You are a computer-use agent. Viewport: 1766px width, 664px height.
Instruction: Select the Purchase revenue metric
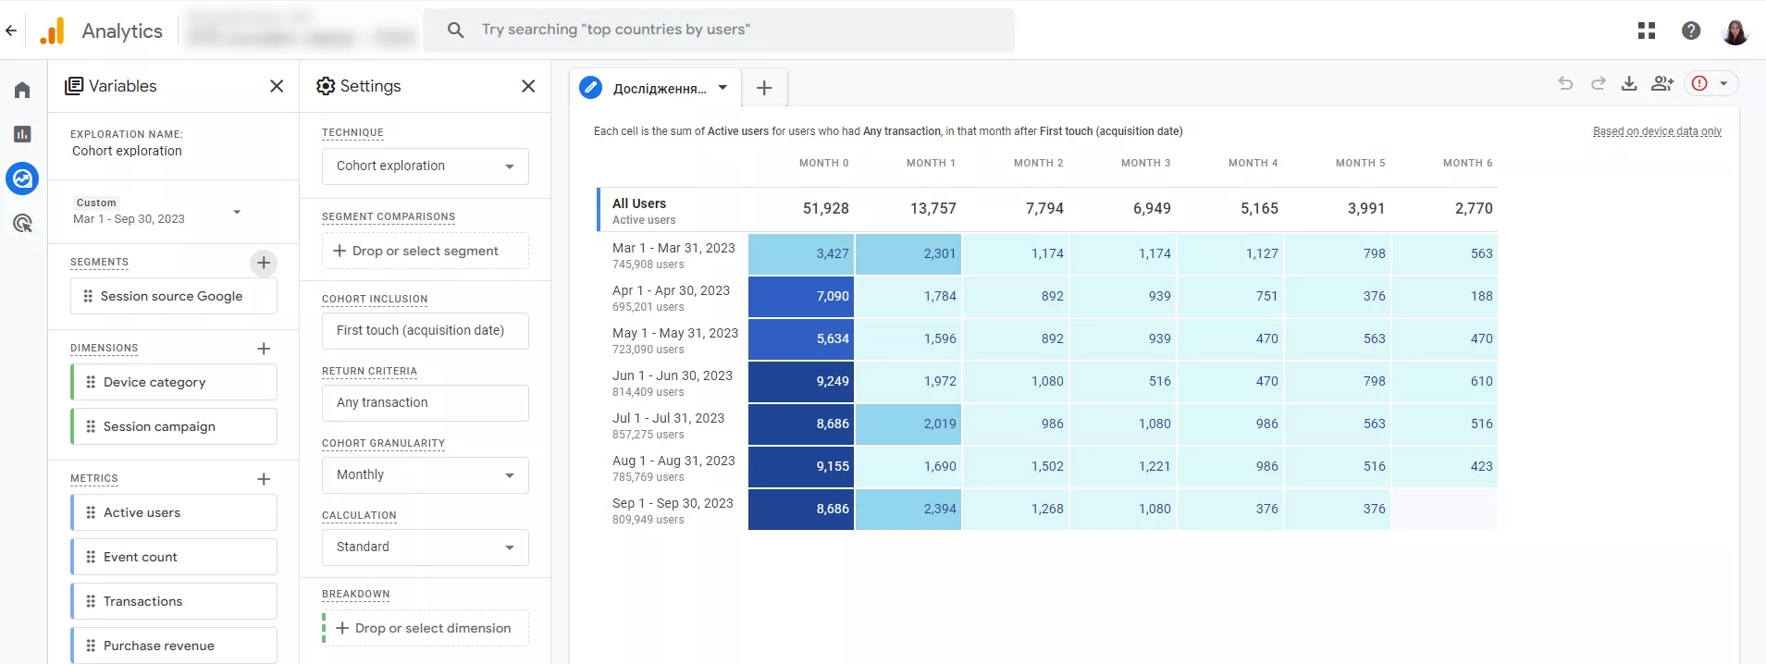point(174,646)
